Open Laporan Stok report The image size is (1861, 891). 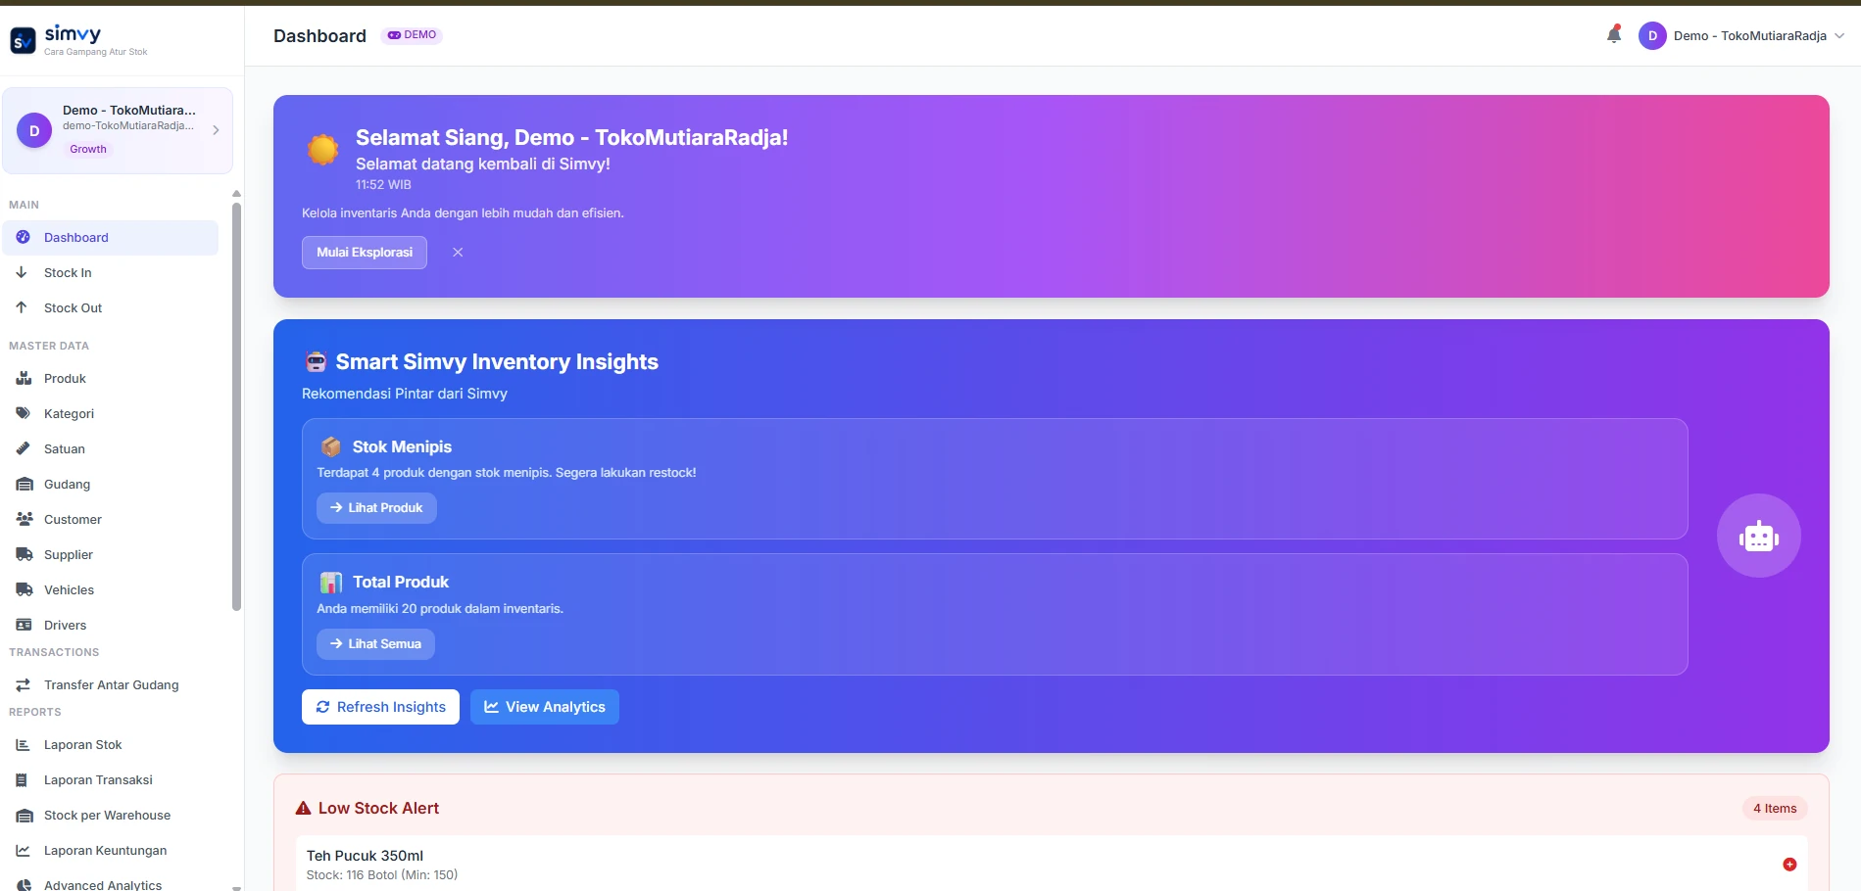tap(110, 745)
